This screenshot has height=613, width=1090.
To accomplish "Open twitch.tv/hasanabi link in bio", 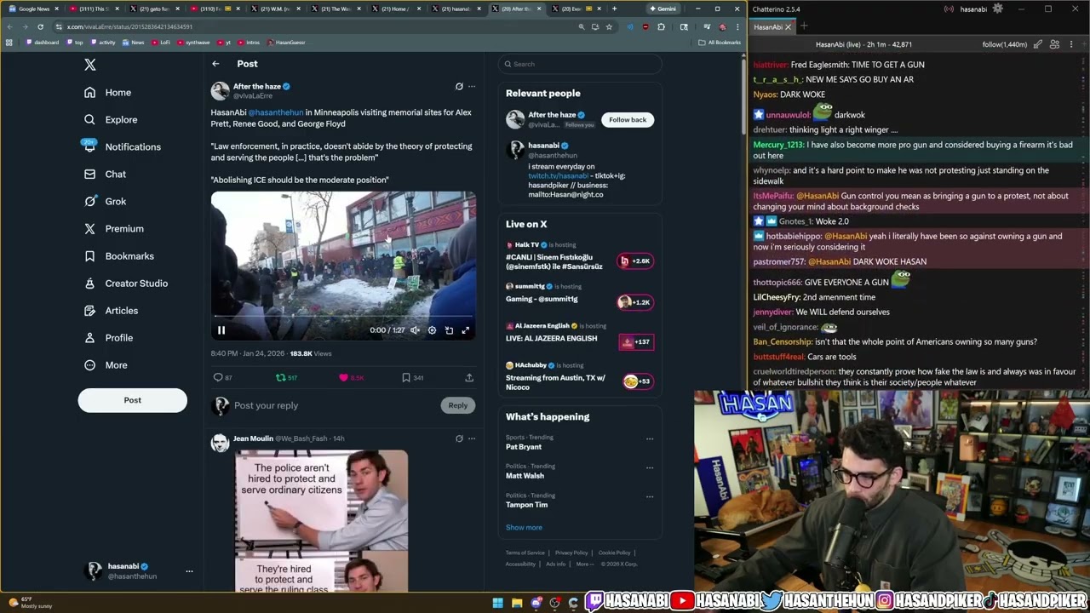I will tap(558, 176).
